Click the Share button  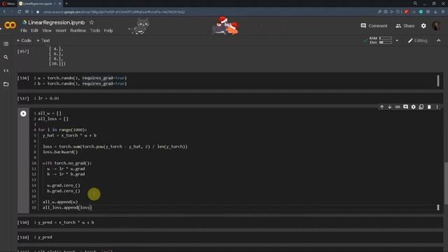click(405, 26)
